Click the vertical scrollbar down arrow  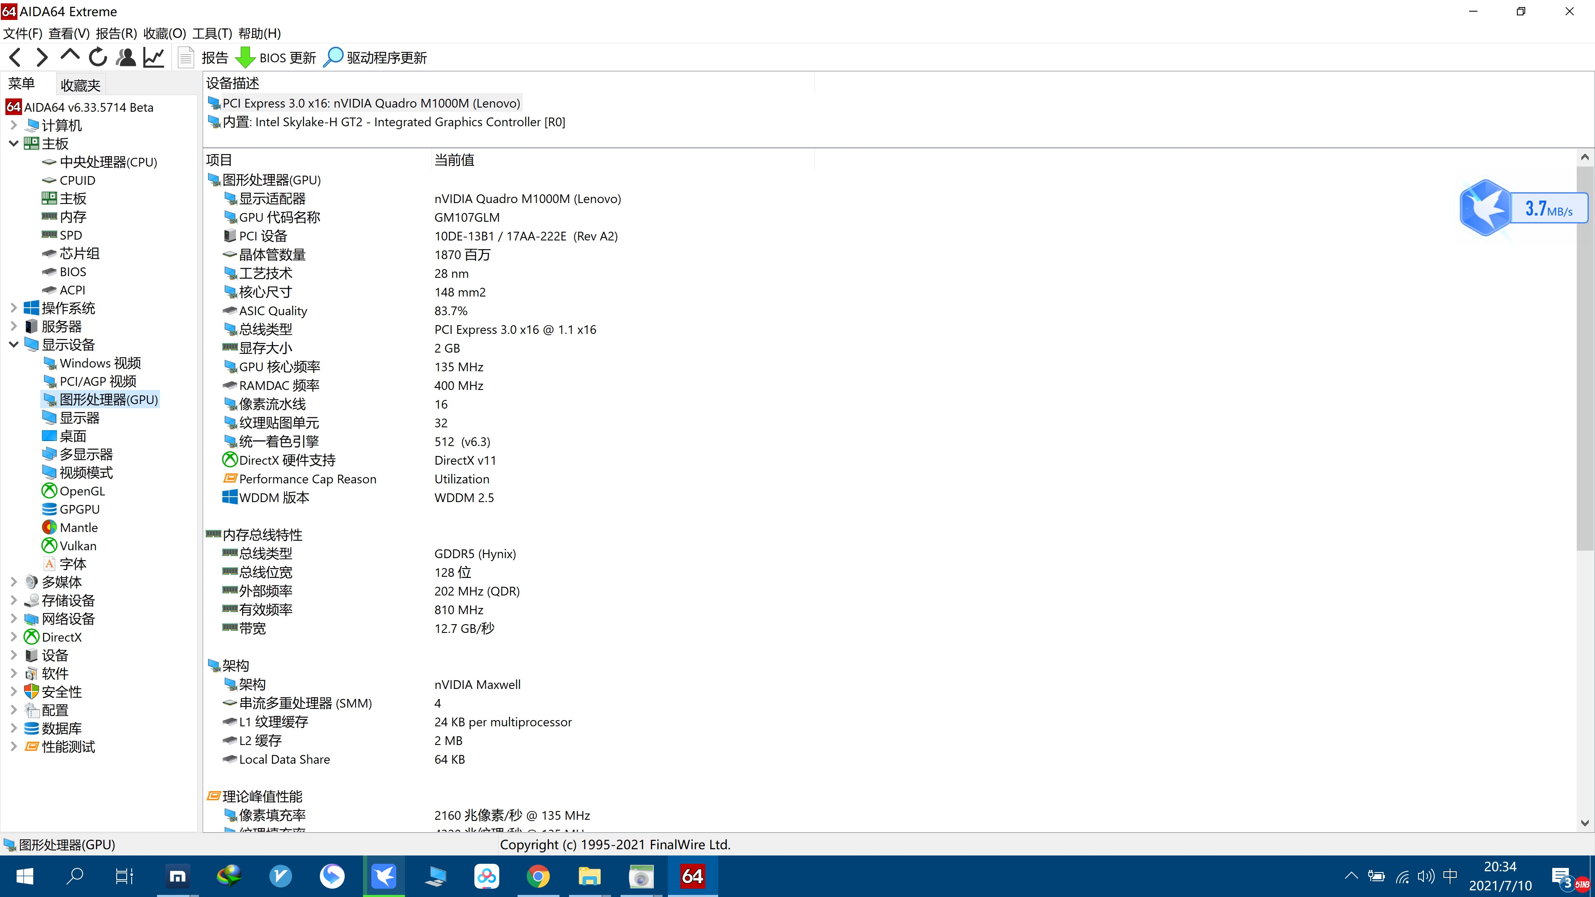1585,823
